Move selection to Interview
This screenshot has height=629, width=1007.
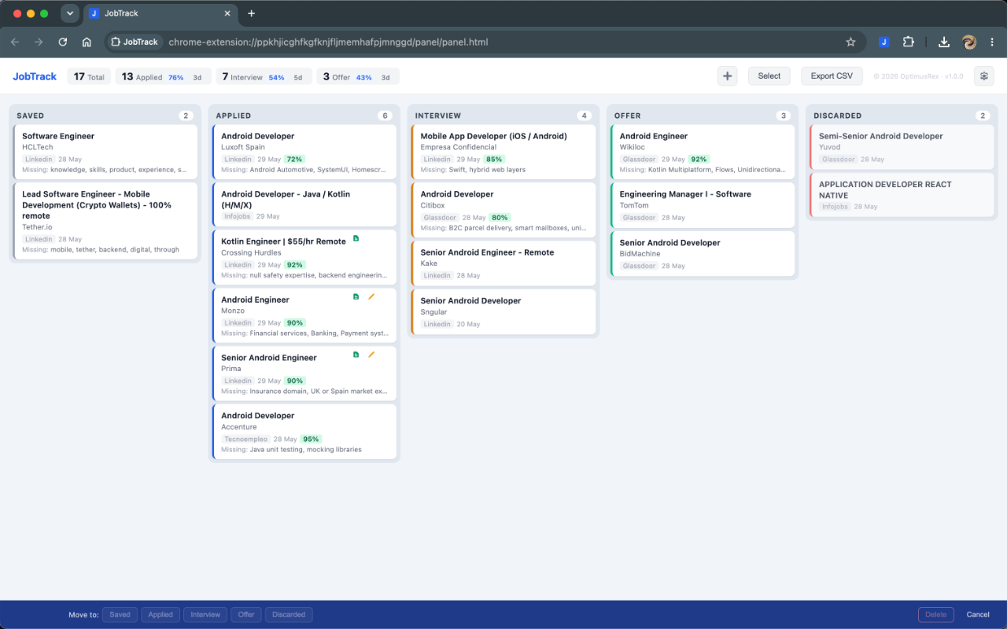point(205,615)
